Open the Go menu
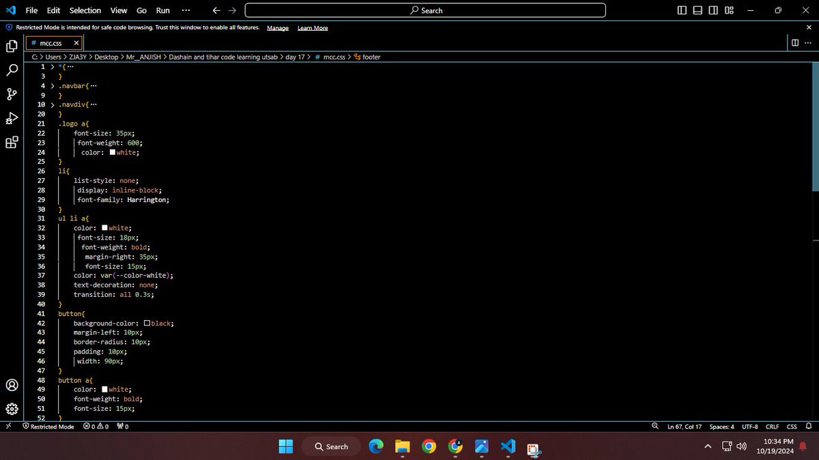Screen dimensions: 819x460 [x=141, y=10]
